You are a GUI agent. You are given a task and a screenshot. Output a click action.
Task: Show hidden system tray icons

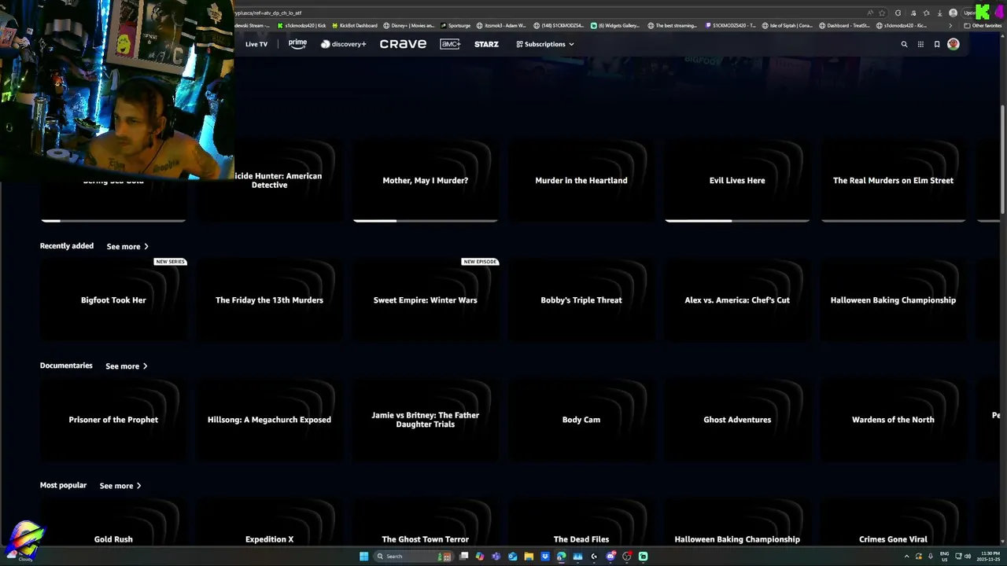point(906,556)
